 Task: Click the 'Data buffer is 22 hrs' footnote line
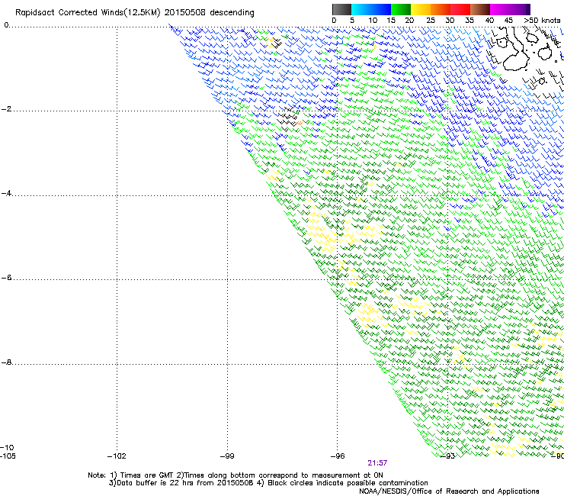[x=268, y=483]
